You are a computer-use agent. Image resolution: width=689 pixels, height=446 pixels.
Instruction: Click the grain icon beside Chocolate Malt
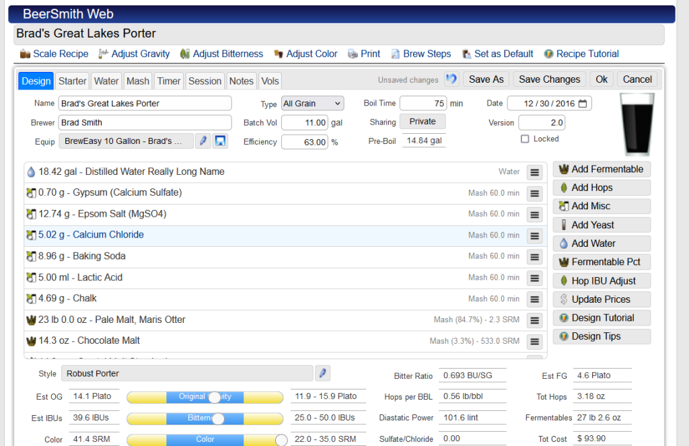(31, 341)
